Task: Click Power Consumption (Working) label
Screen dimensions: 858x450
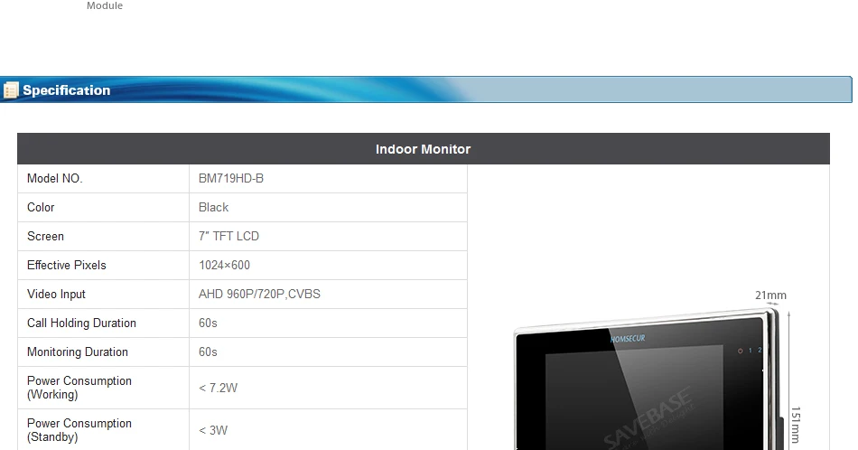Action: 79,388
